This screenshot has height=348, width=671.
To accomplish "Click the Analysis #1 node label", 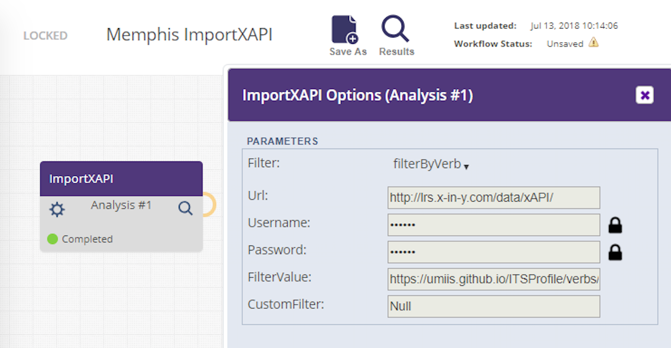I will [x=121, y=205].
